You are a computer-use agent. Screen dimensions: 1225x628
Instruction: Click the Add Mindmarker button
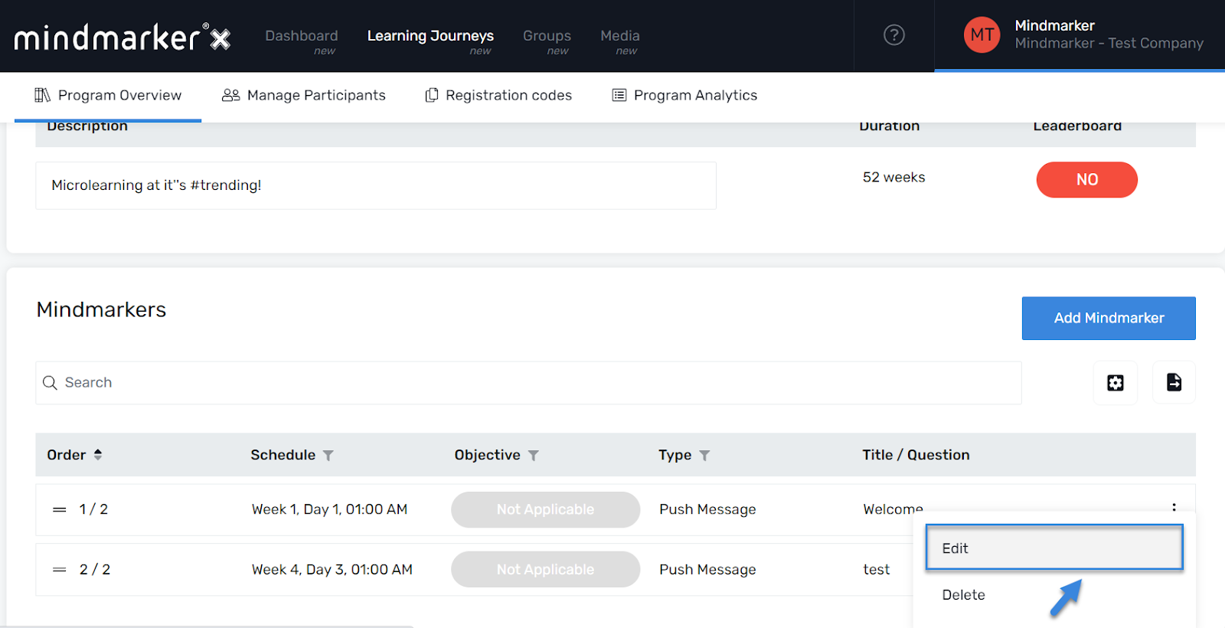coord(1109,318)
